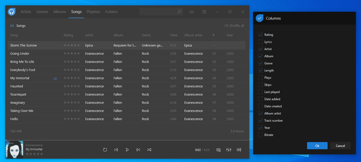
Task: Click the volume speaker icon
Action: [x=239, y=150]
